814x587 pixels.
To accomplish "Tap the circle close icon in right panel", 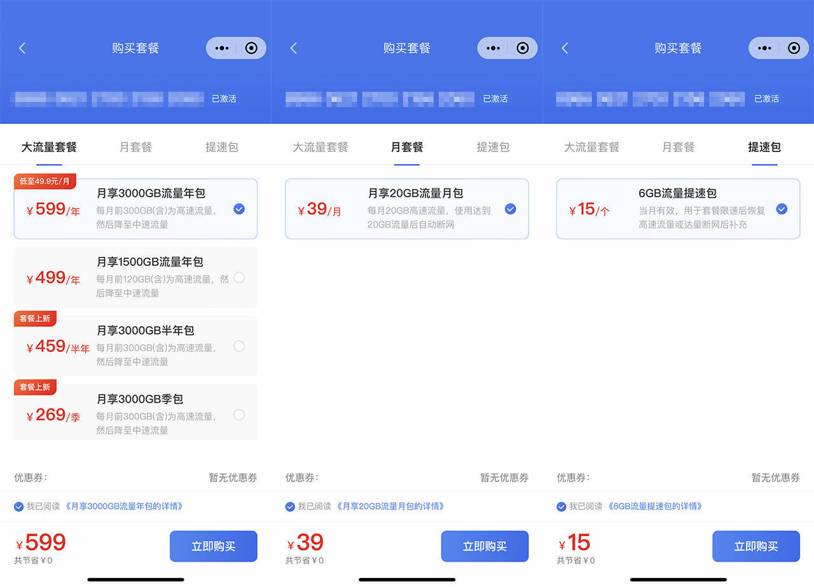I will 794,48.
